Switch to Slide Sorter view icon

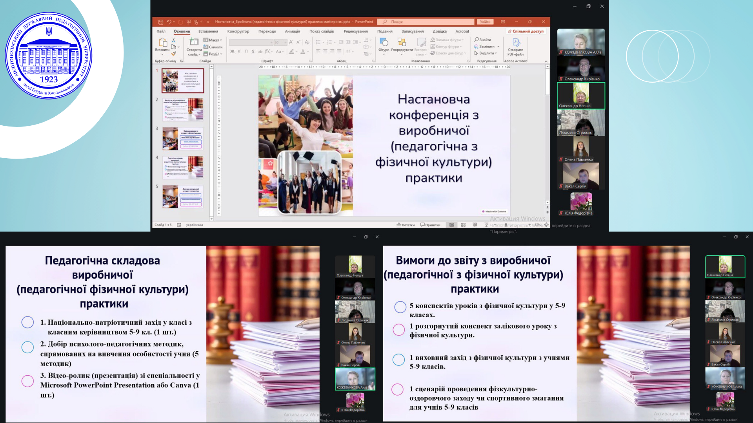click(x=463, y=225)
